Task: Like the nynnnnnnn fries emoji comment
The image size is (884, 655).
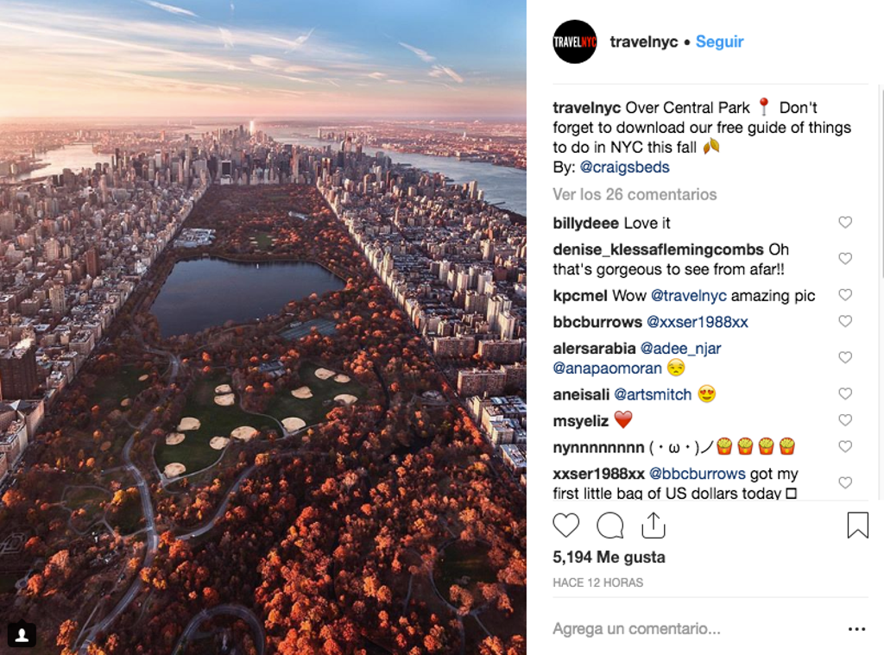Action: tap(844, 446)
